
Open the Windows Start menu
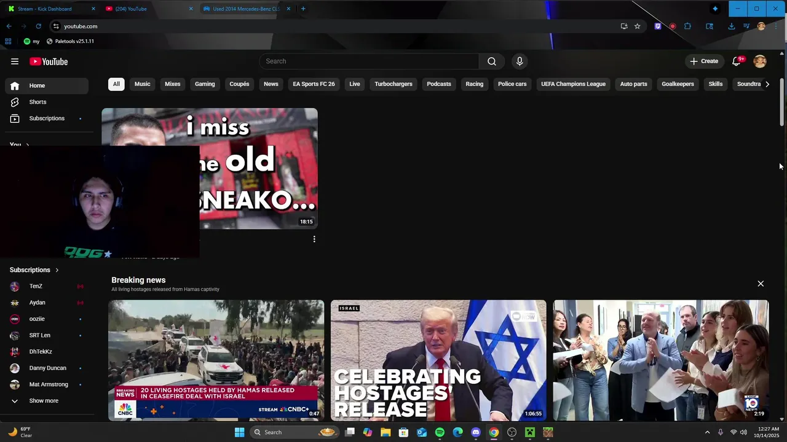click(x=239, y=432)
